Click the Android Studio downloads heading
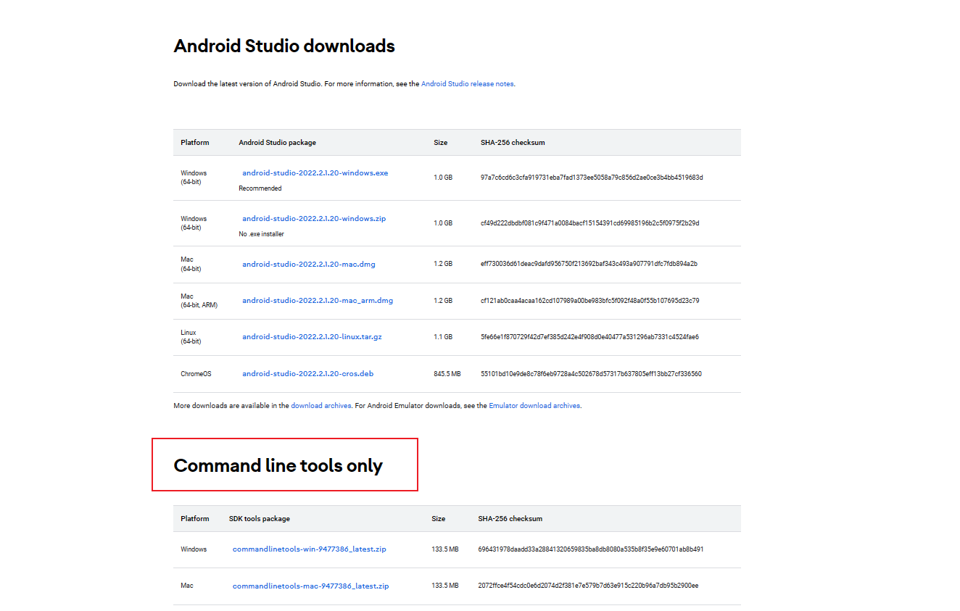The width and height of the screenshot is (960, 611). click(x=284, y=46)
